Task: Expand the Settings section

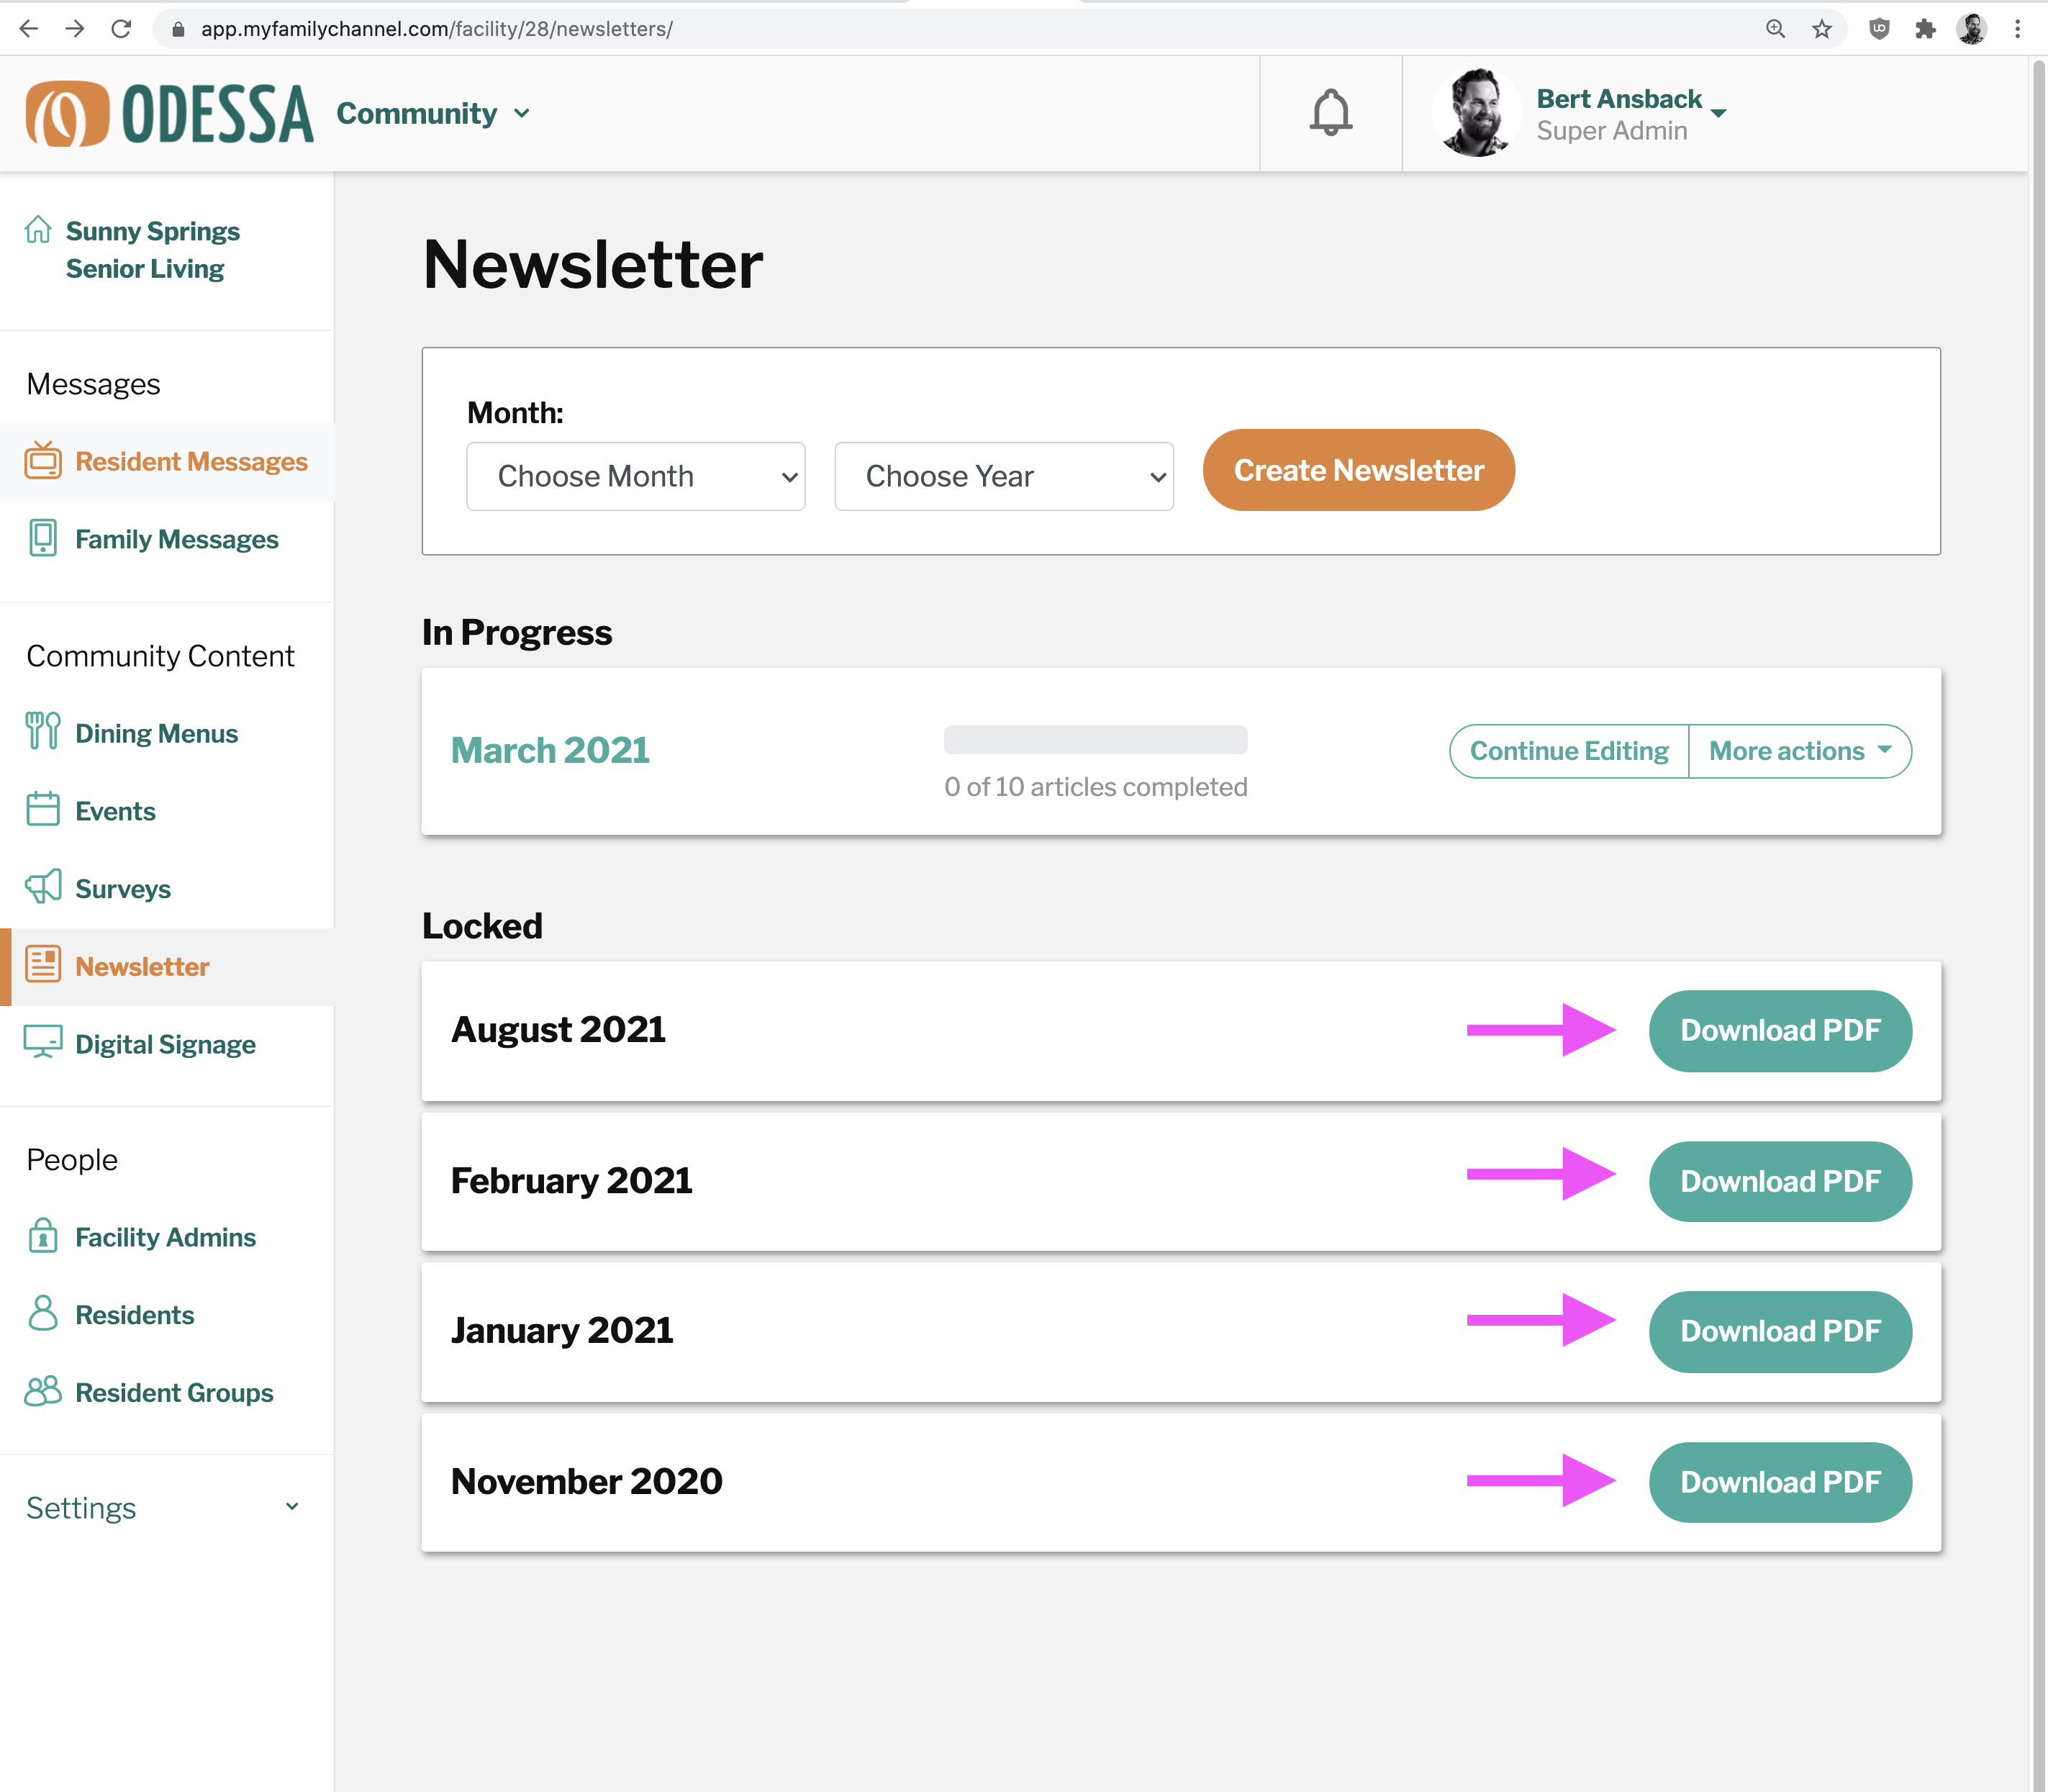Action: (163, 1507)
